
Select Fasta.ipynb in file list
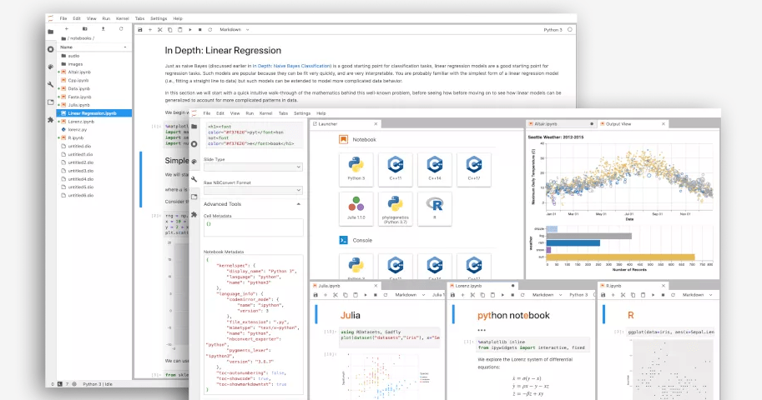pyautogui.click(x=94, y=97)
